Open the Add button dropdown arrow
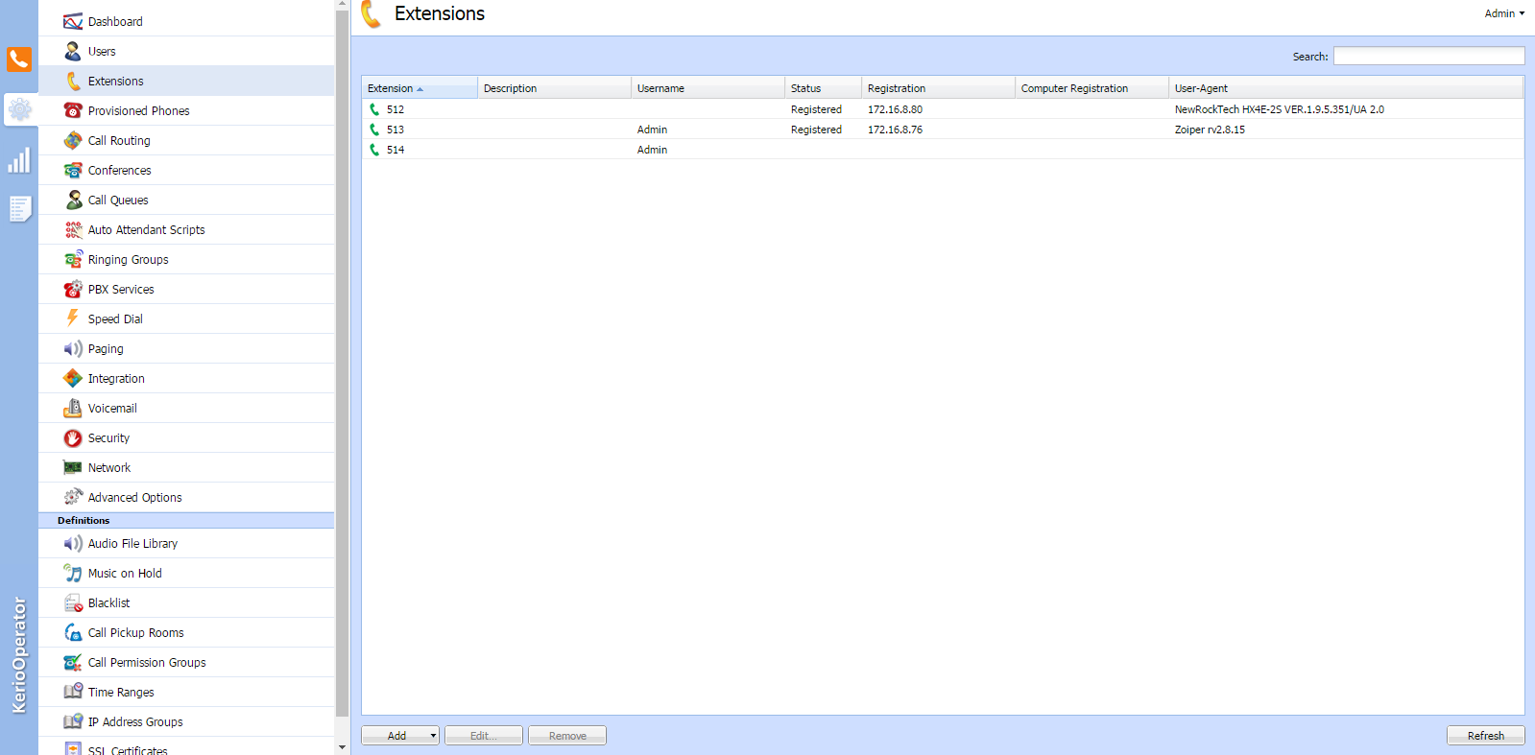1535x755 pixels. (x=433, y=736)
